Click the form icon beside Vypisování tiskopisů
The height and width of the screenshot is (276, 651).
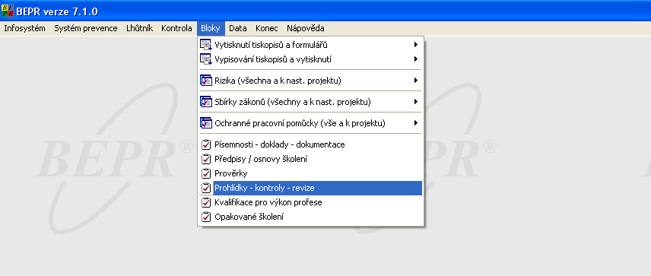pyautogui.click(x=206, y=59)
